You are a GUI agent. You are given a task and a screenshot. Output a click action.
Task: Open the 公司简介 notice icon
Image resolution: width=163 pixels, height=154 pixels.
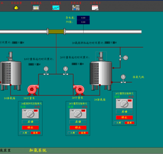(95, 8)
